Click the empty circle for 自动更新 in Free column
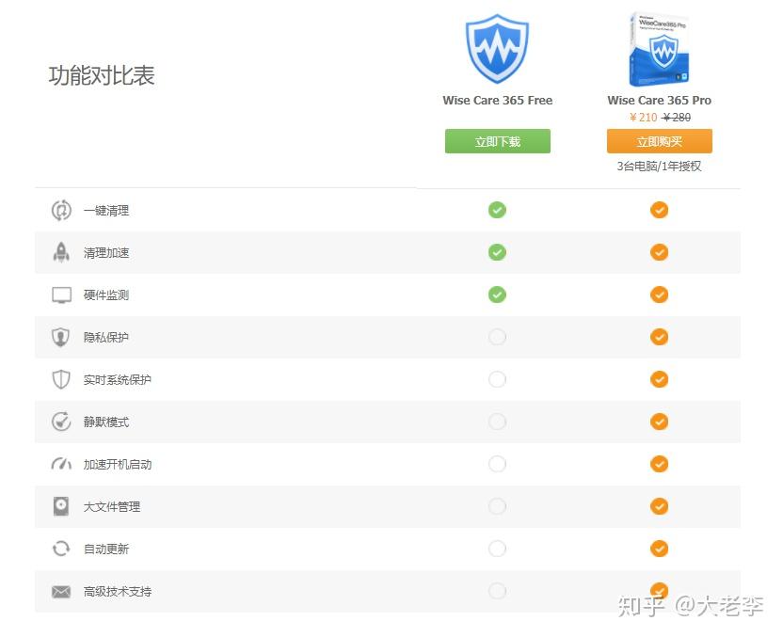 point(497,549)
